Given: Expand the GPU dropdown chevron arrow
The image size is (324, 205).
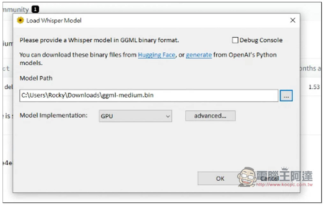Looking at the screenshot, I should (x=168, y=116).
